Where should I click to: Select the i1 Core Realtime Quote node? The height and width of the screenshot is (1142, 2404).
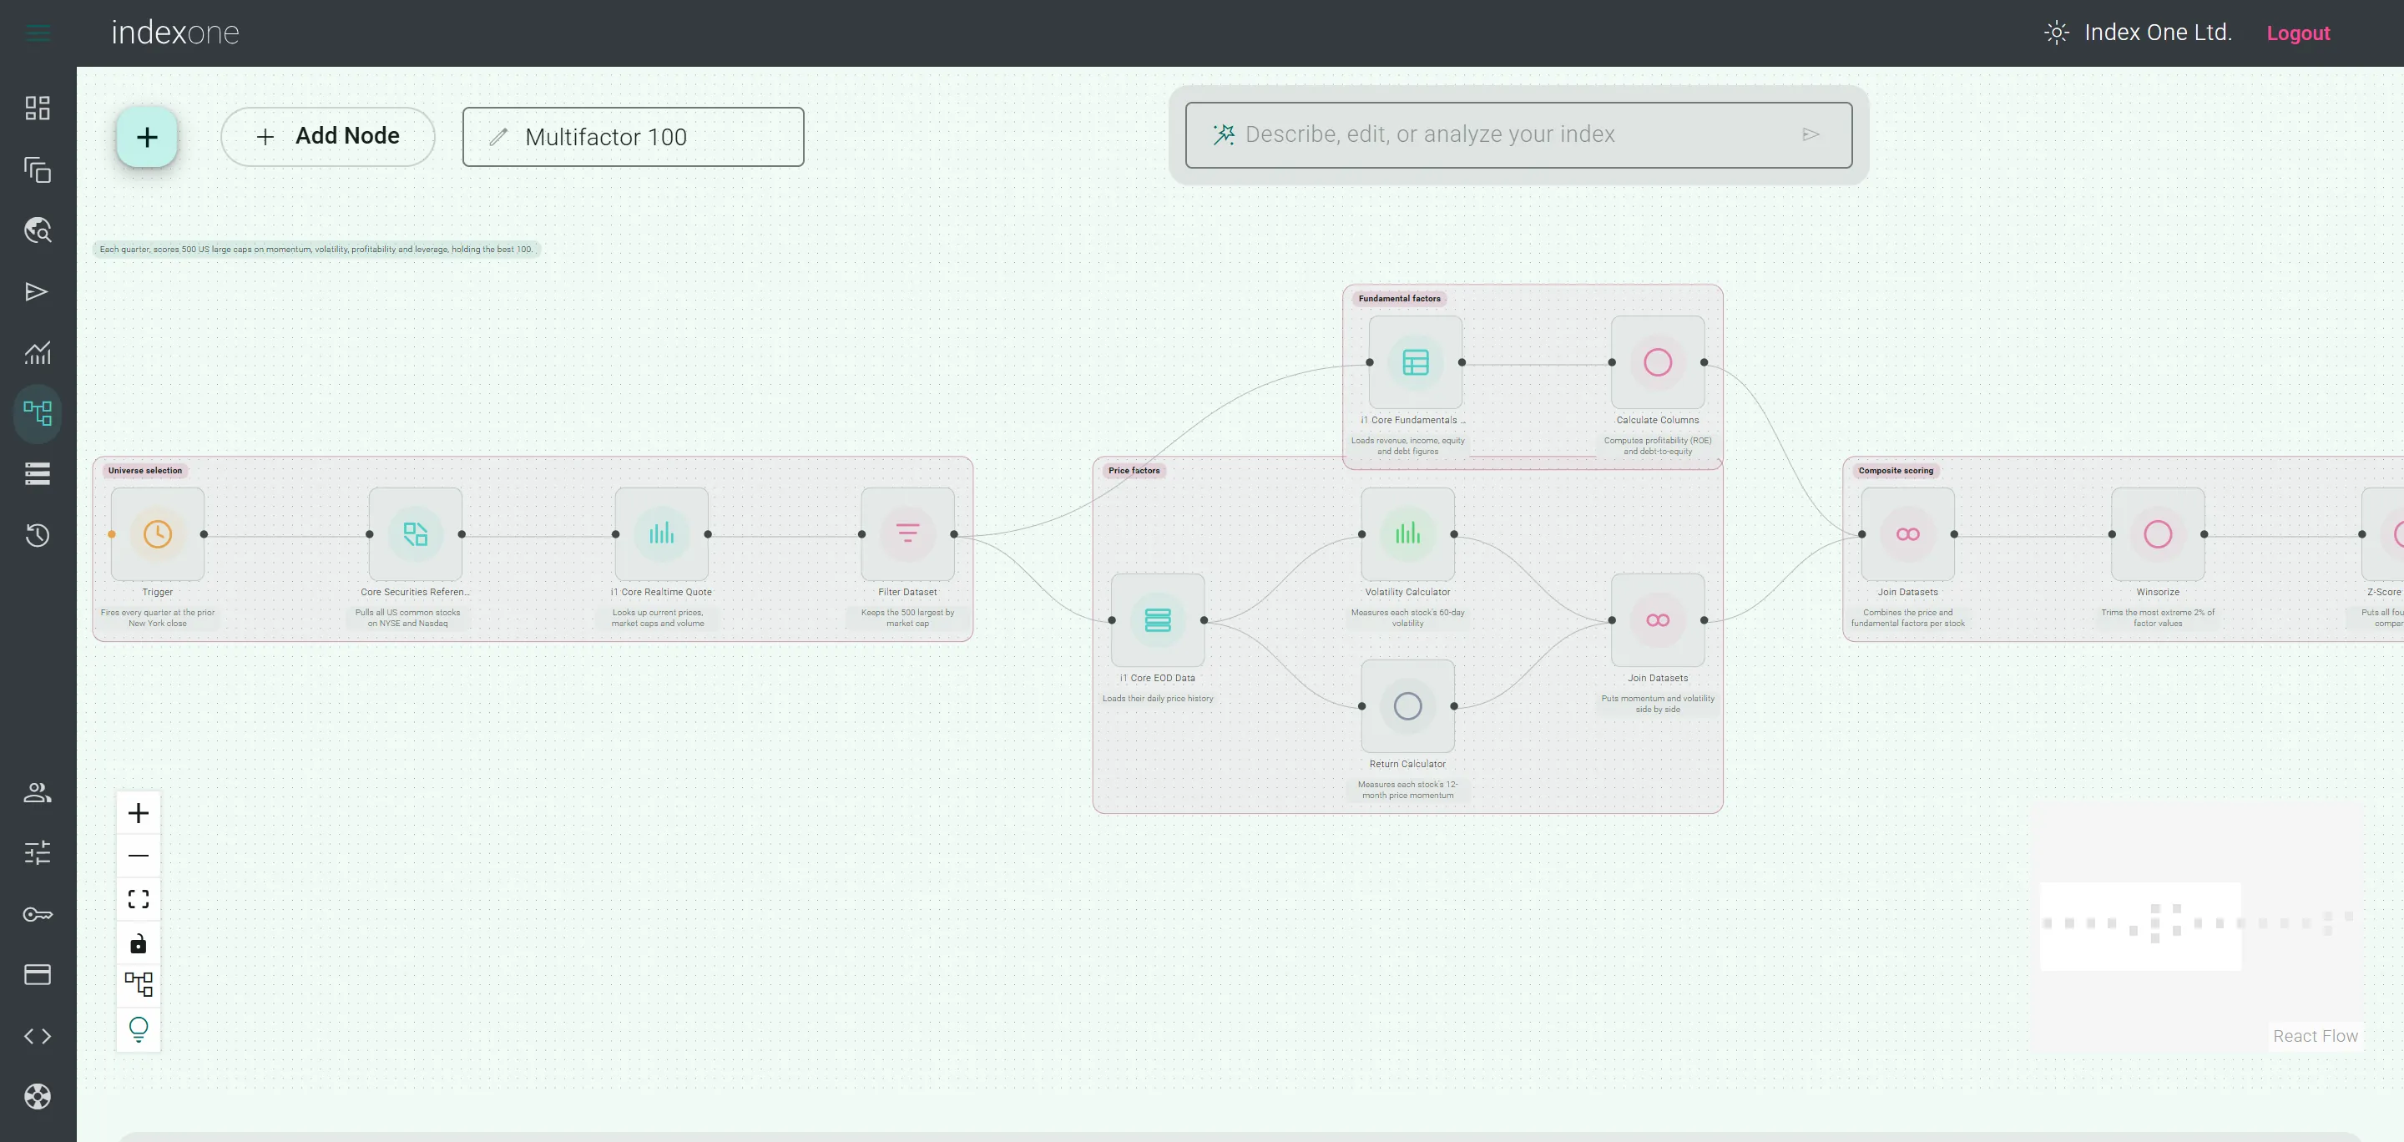click(x=662, y=534)
